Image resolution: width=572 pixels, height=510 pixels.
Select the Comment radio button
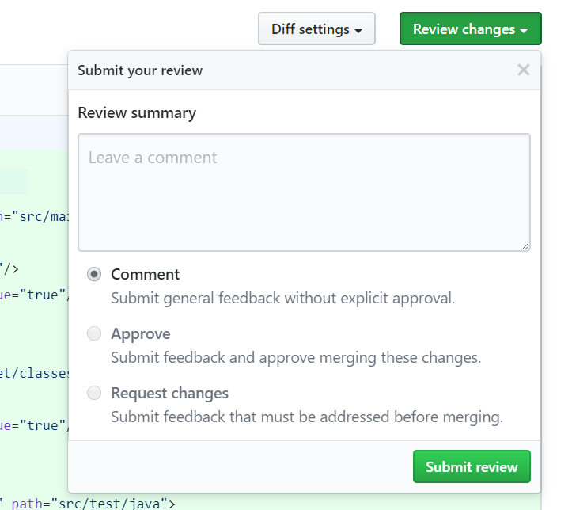(94, 274)
